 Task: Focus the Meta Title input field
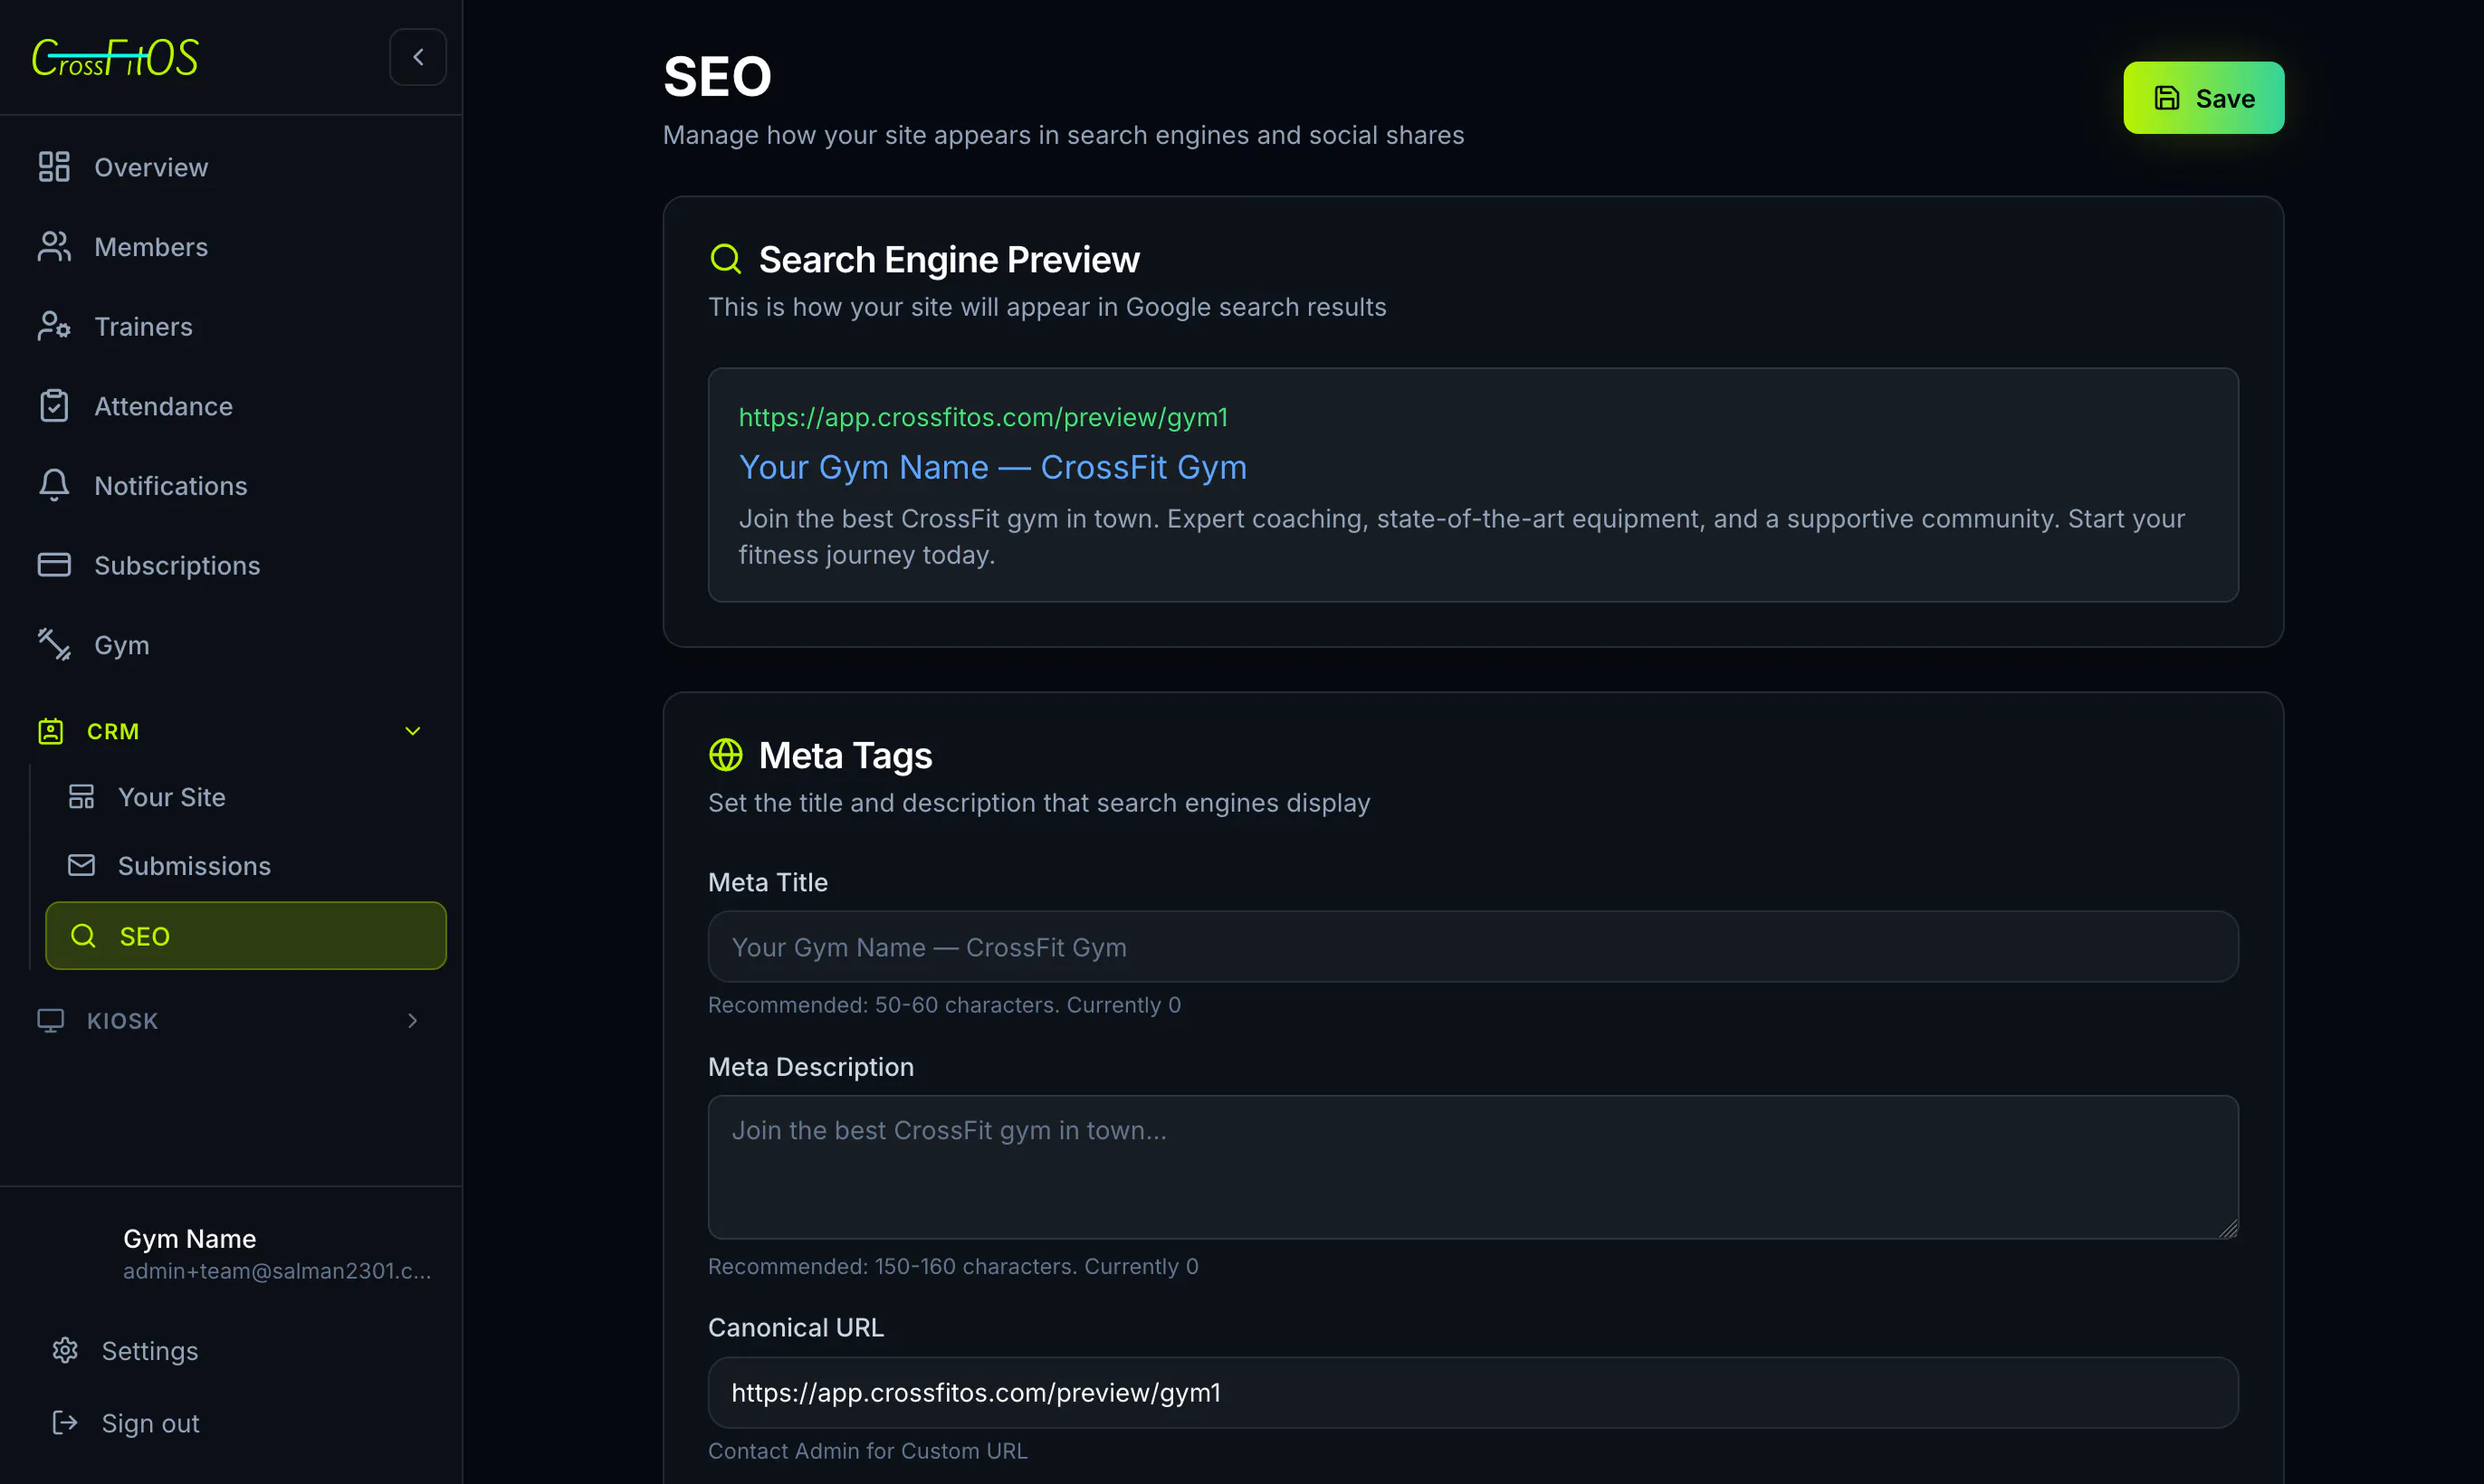[1473, 946]
